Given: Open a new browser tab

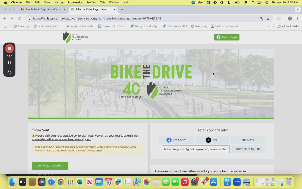Looking at the screenshot, I should (x=122, y=9).
